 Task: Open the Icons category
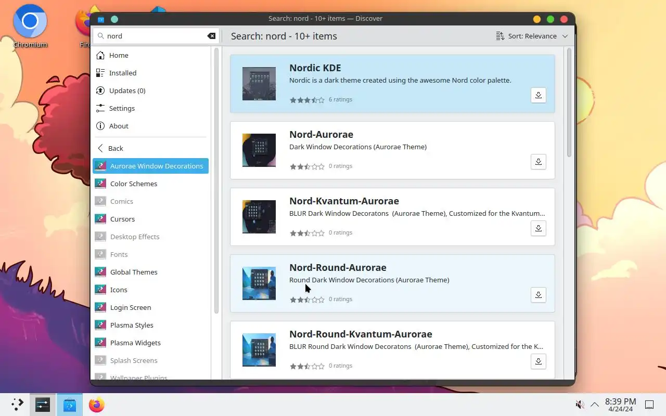(151, 290)
